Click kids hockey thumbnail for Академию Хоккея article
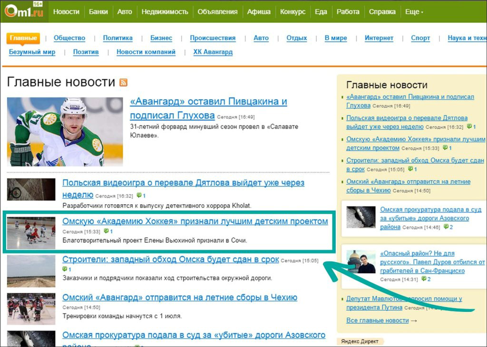 [31, 233]
